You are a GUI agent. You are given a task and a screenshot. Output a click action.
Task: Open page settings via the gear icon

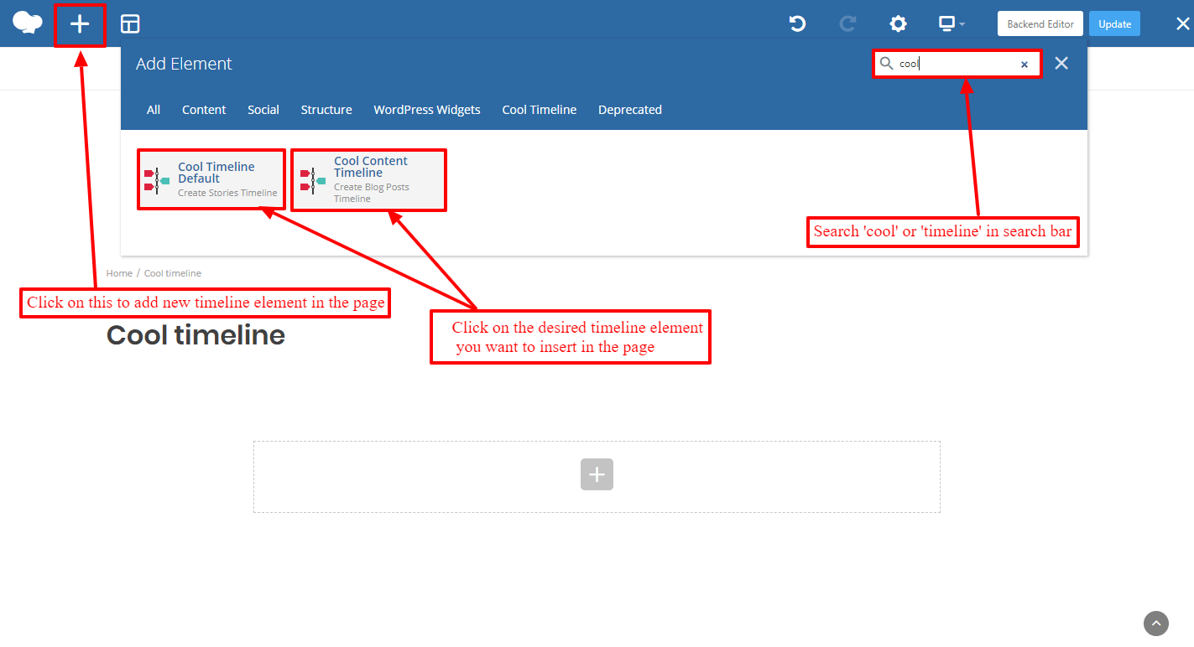point(898,23)
